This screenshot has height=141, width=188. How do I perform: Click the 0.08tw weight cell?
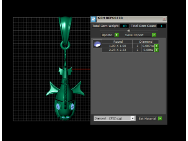tap(148, 50)
